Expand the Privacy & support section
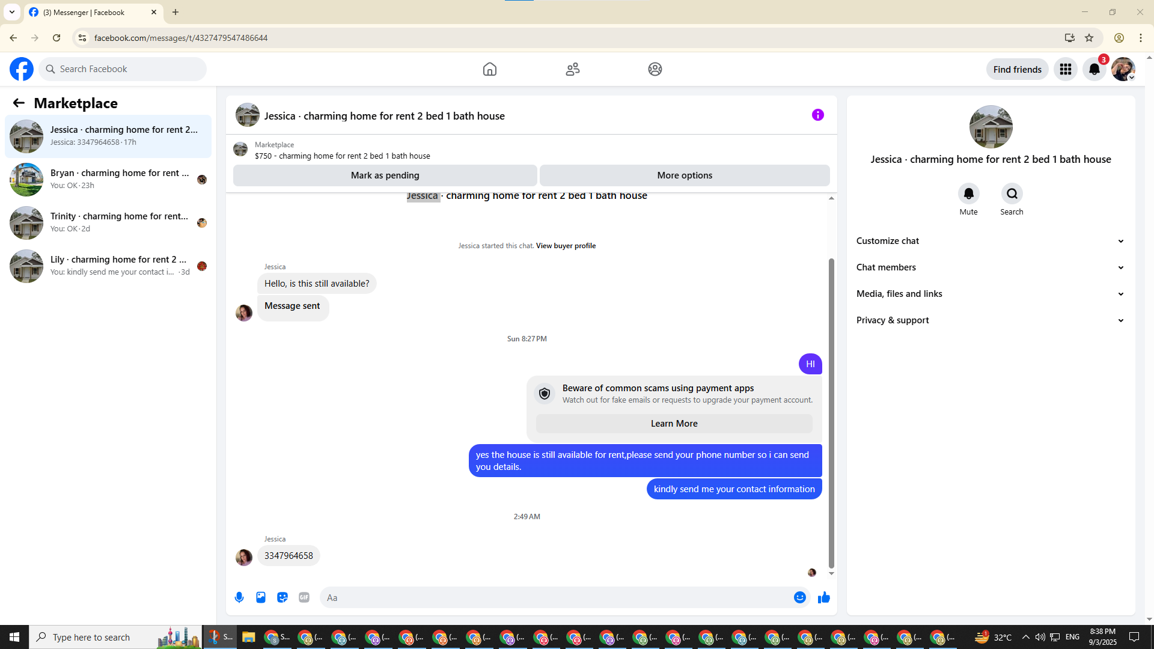 click(x=991, y=320)
